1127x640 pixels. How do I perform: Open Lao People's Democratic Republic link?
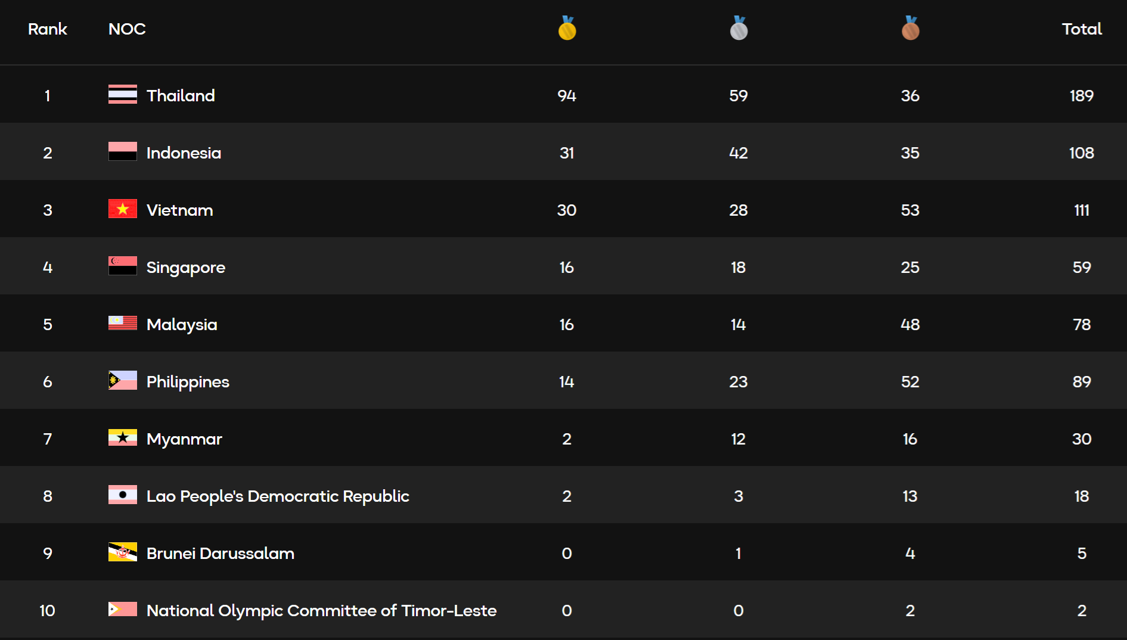(278, 496)
